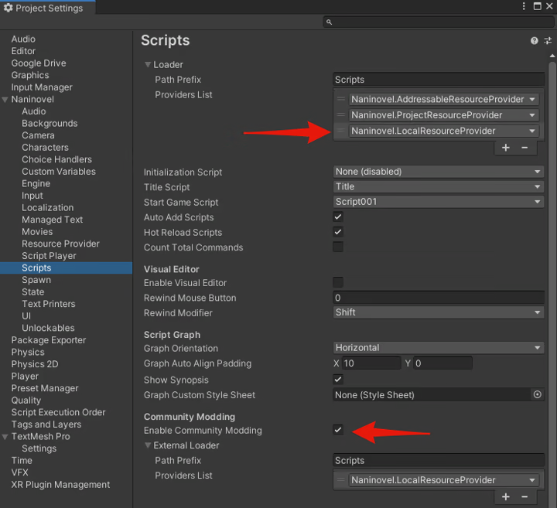Open the Scripts help documentation icon
Screen dimensions: 557x508
[534, 41]
